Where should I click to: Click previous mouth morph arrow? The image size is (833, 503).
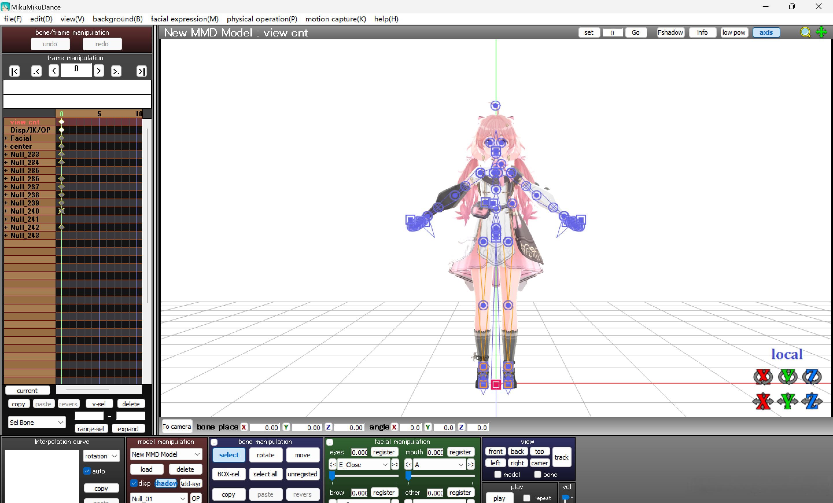coord(408,465)
